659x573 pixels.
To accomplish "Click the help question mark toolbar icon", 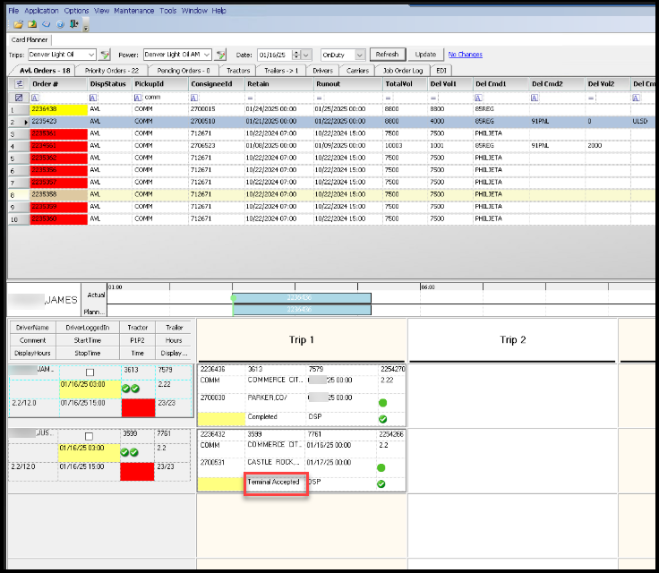I will click(59, 24).
